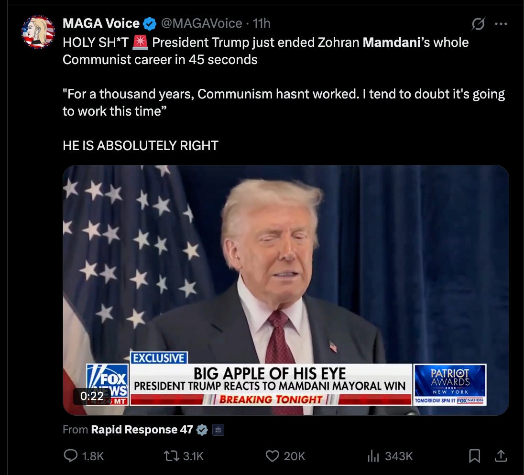Click the 'HE IS ABSOLUTELY RIGHT' tweet text
This screenshot has width=524, height=475.
(x=141, y=146)
